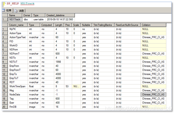Select row header 15 in the columns grid
Image resolution: width=175 pixels, height=114 pixels.
click(5, 86)
